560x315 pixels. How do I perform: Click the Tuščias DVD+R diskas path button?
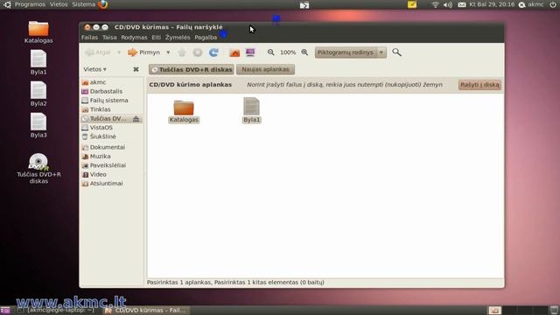pyautogui.click(x=192, y=69)
